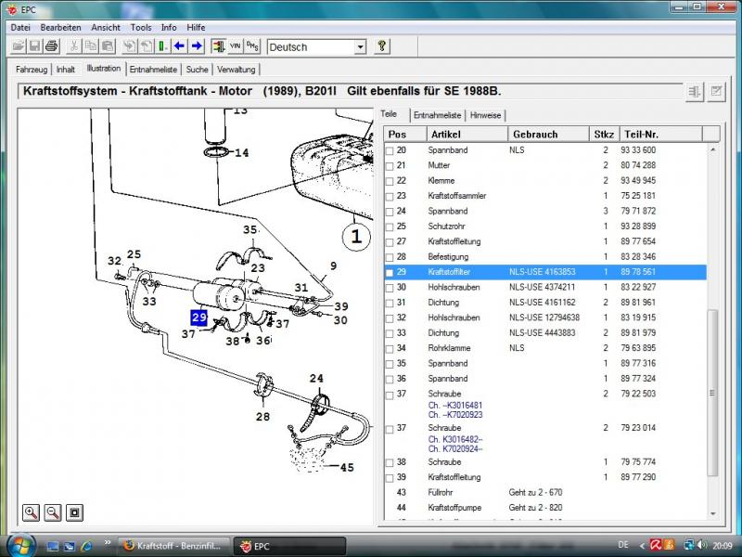Click NLS-USE 12794638 usage text
The width and height of the screenshot is (742, 557).
click(x=544, y=317)
